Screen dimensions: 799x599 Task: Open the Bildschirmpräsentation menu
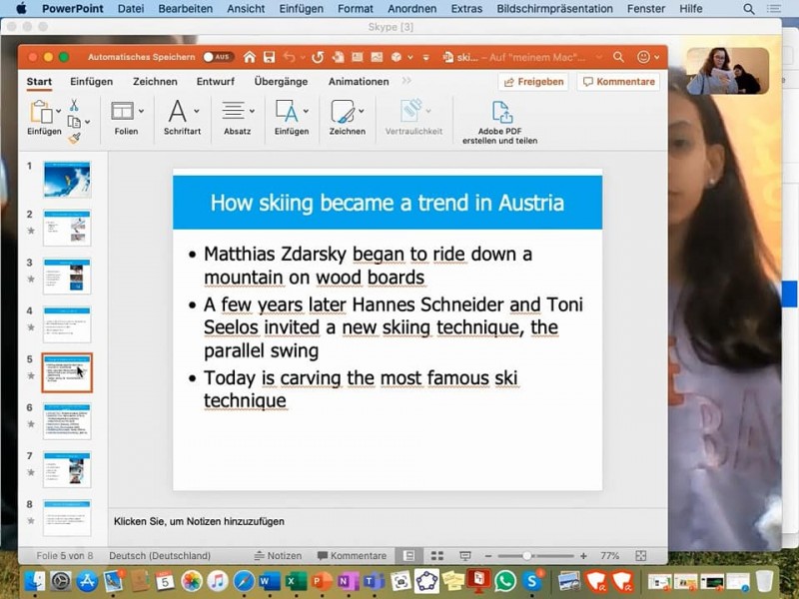tap(568, 9)
